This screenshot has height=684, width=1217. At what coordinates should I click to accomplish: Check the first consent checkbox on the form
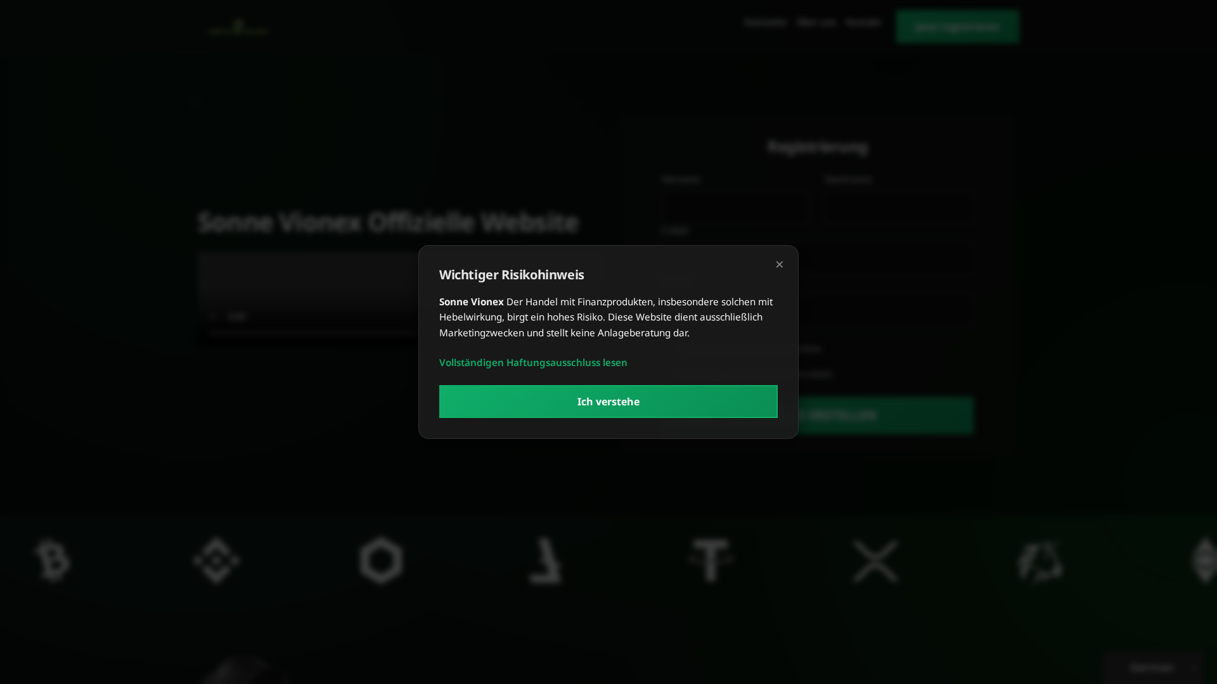click(x=669, y=348)
